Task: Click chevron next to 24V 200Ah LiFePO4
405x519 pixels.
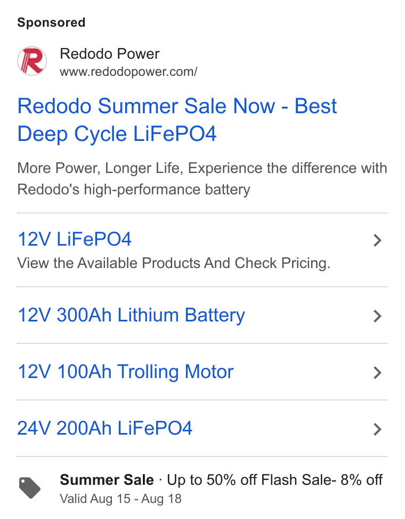Action: 377,429
